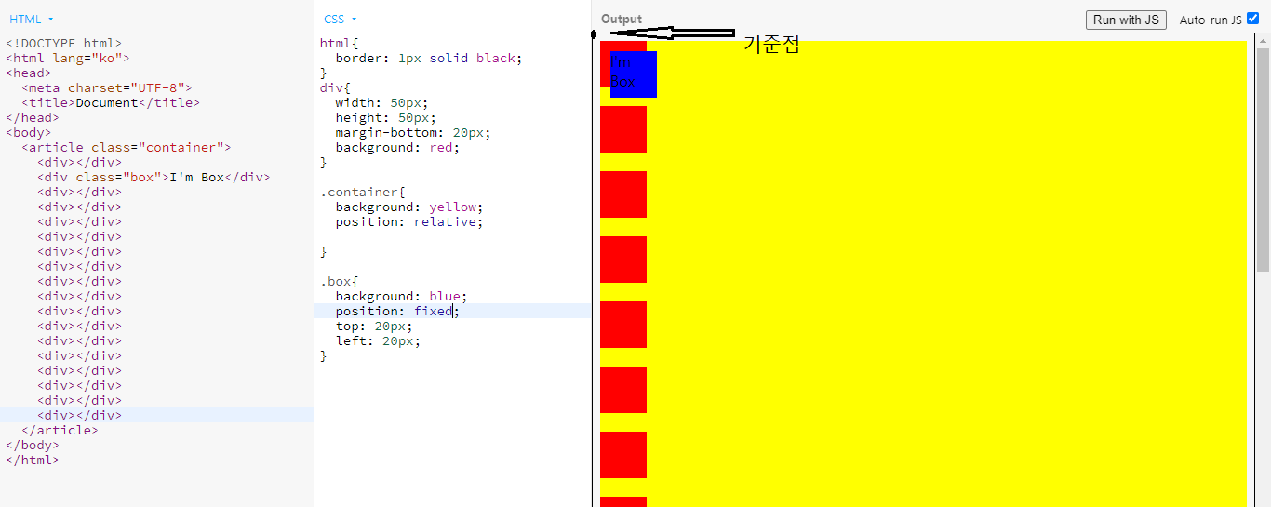The width and height of the screenshot is (1271, 507).
Task: Click the closing "</html>" tag line
Action: coord(33,460)
